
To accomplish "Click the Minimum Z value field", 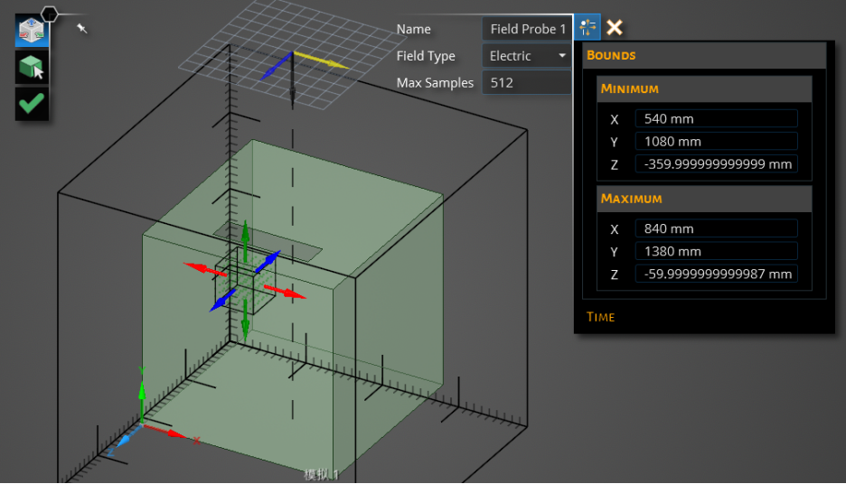I will pos(716,163).
